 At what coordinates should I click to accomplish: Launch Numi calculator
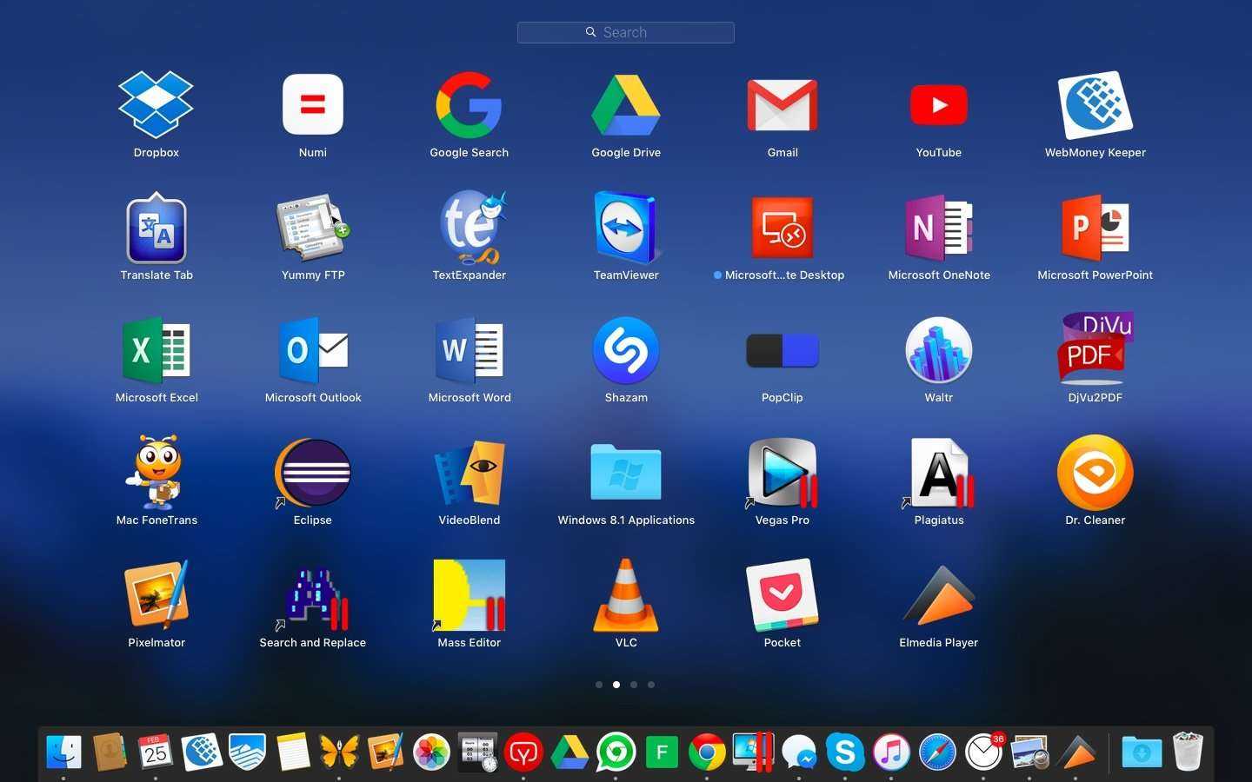[313, 105]
